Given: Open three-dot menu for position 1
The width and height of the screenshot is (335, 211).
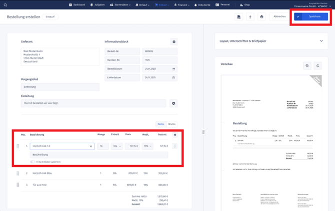Looking at the screenshot, I should click(x=174, y=146).
